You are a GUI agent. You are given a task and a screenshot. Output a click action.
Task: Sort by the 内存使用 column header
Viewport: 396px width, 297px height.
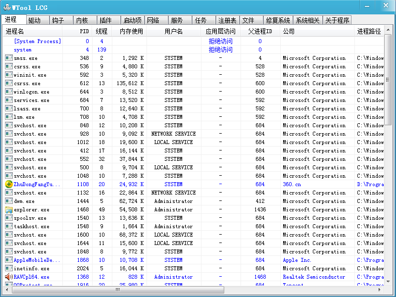(131, 31)
